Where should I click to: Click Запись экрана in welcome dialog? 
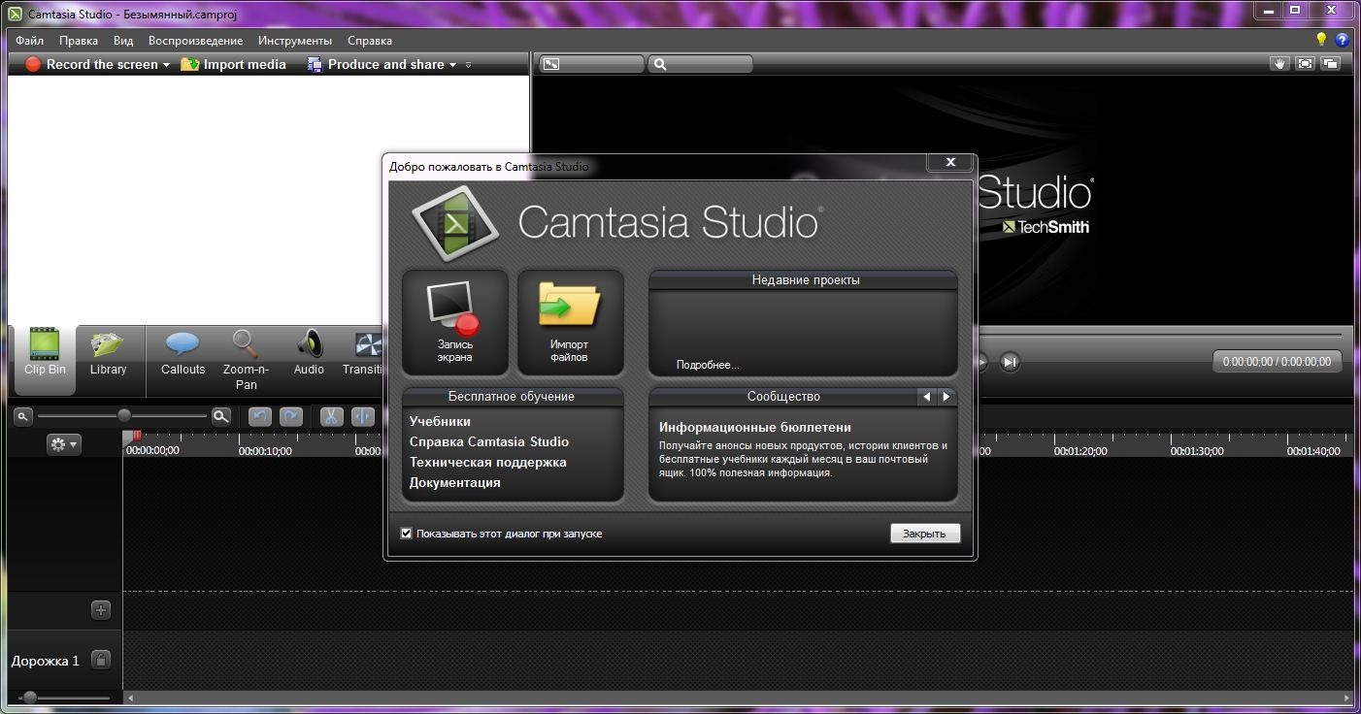pyautogui.click(x=455, y=322)
